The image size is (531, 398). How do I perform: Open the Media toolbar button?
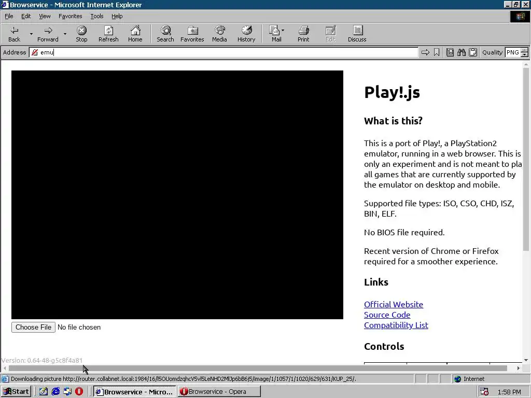coord(219,34)
